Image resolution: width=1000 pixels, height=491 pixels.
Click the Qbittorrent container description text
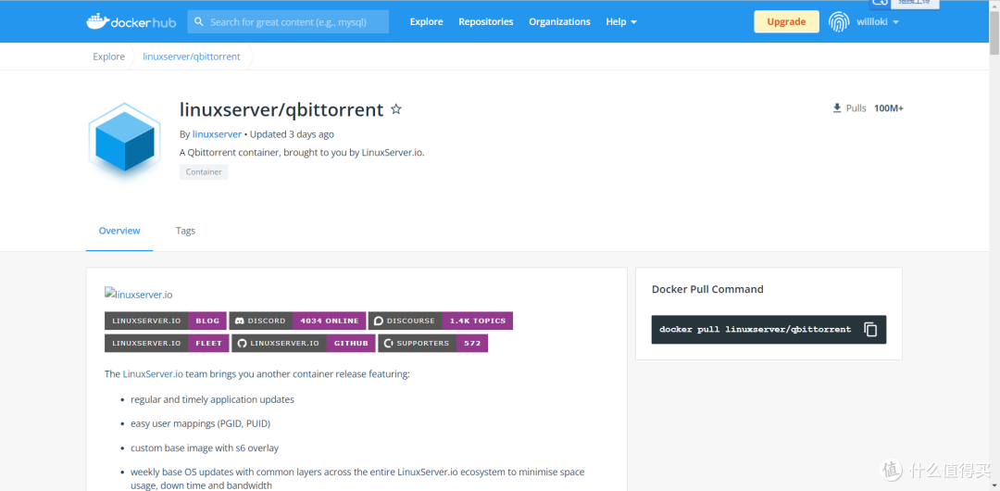[x=302, y=153]
